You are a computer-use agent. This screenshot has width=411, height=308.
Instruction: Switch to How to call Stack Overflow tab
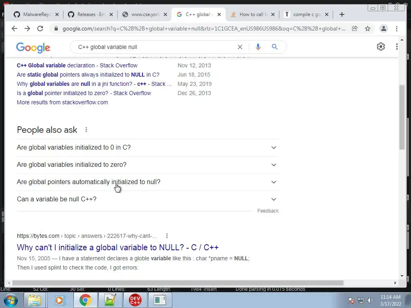point(252,14)
